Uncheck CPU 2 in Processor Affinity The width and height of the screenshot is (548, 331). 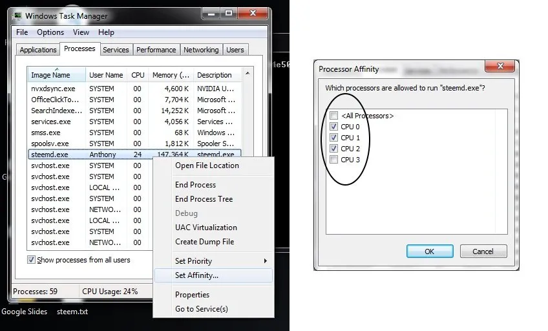333,149
